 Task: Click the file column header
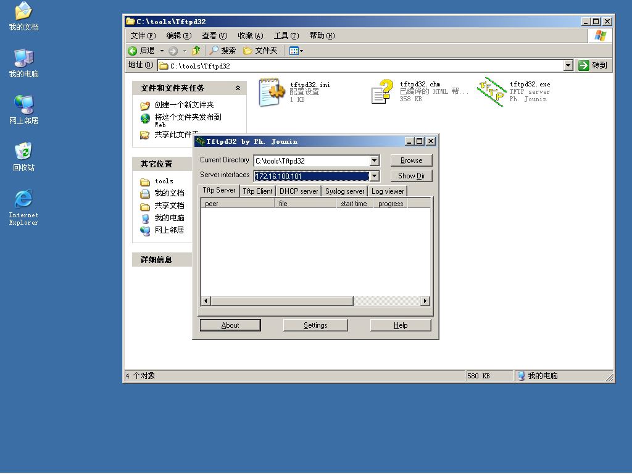(x=305, y=204)
